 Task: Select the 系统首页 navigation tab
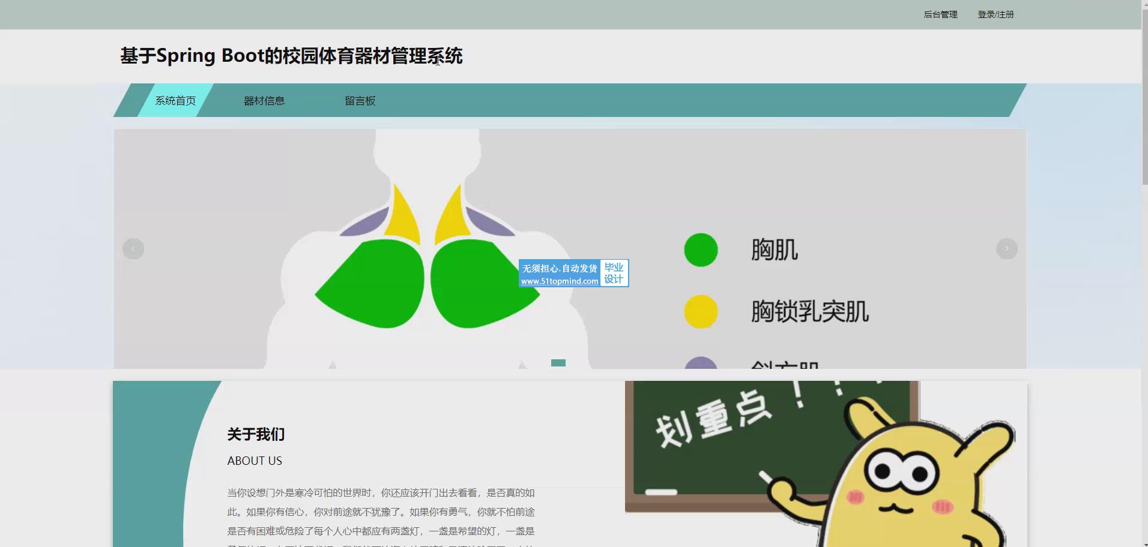tap(175, 101)
